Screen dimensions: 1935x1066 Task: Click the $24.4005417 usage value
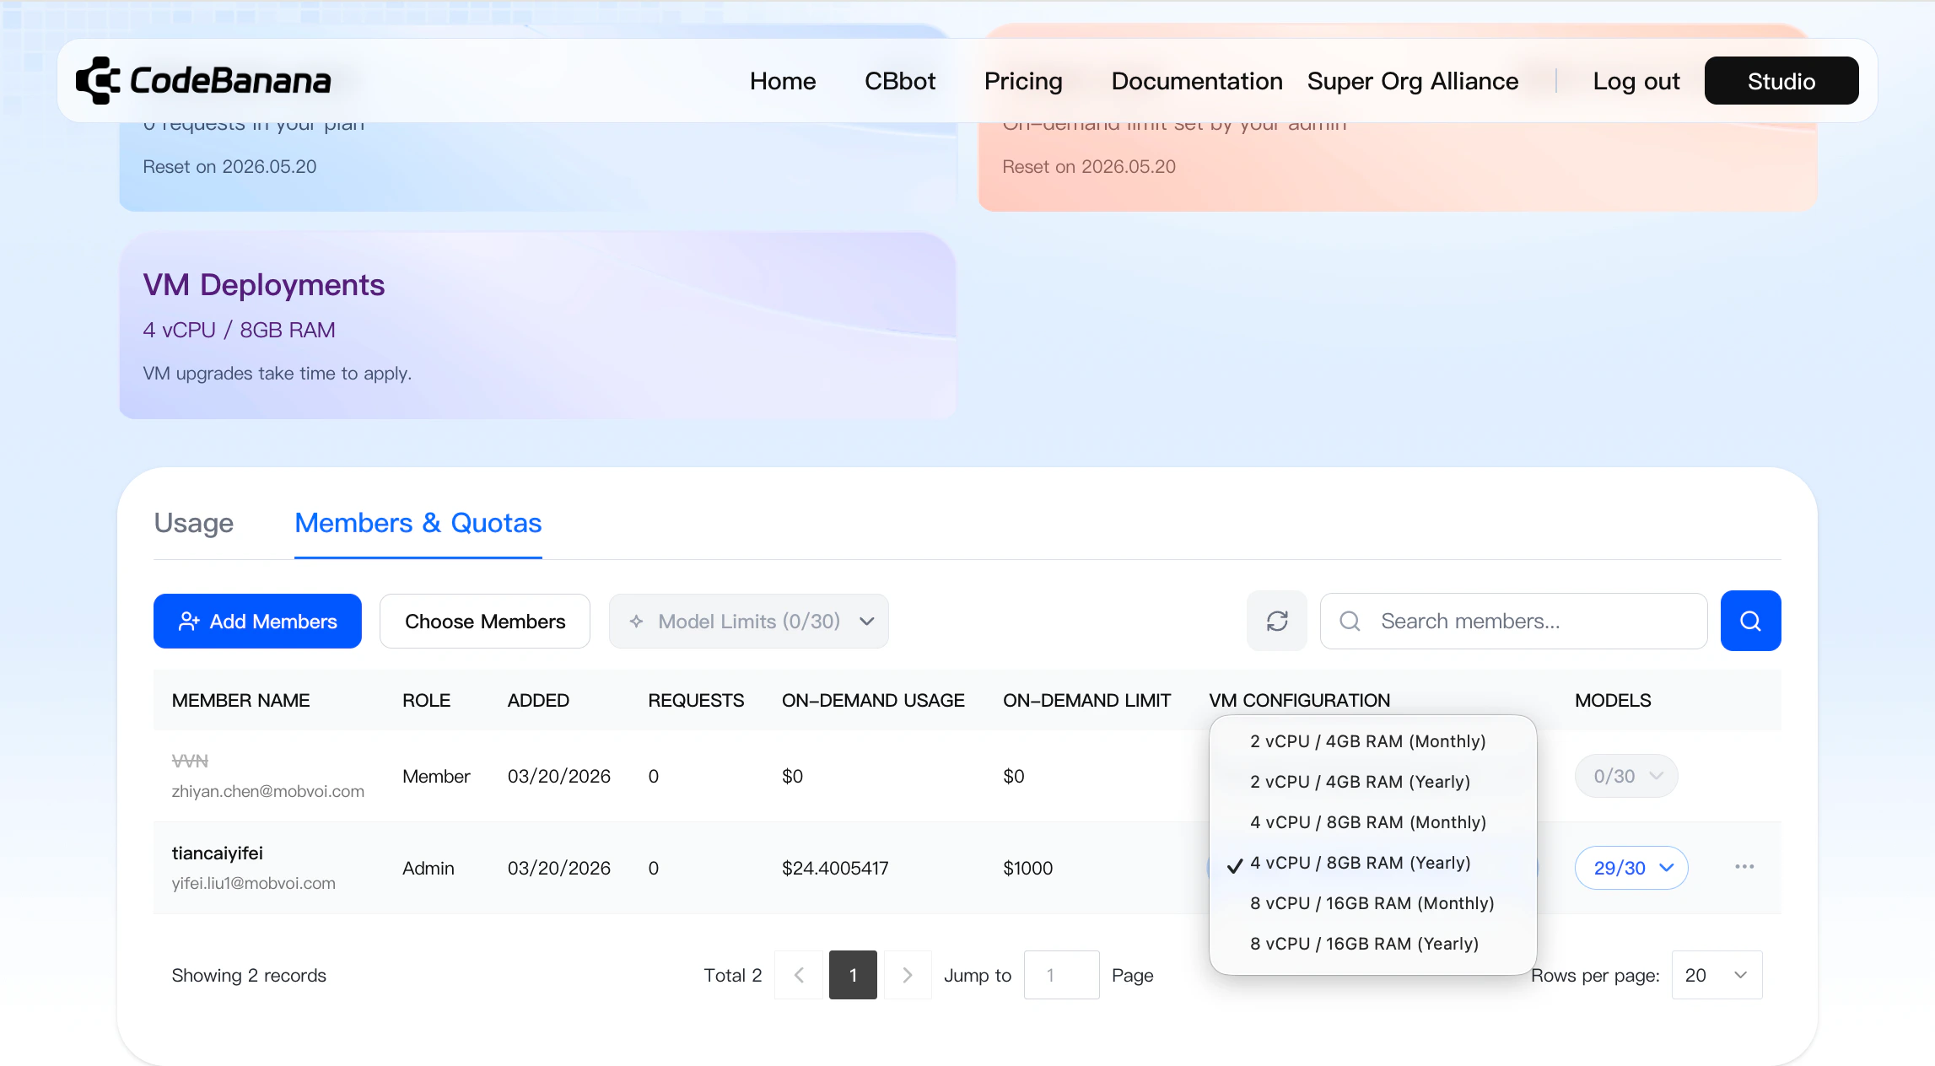pos(835,868)
